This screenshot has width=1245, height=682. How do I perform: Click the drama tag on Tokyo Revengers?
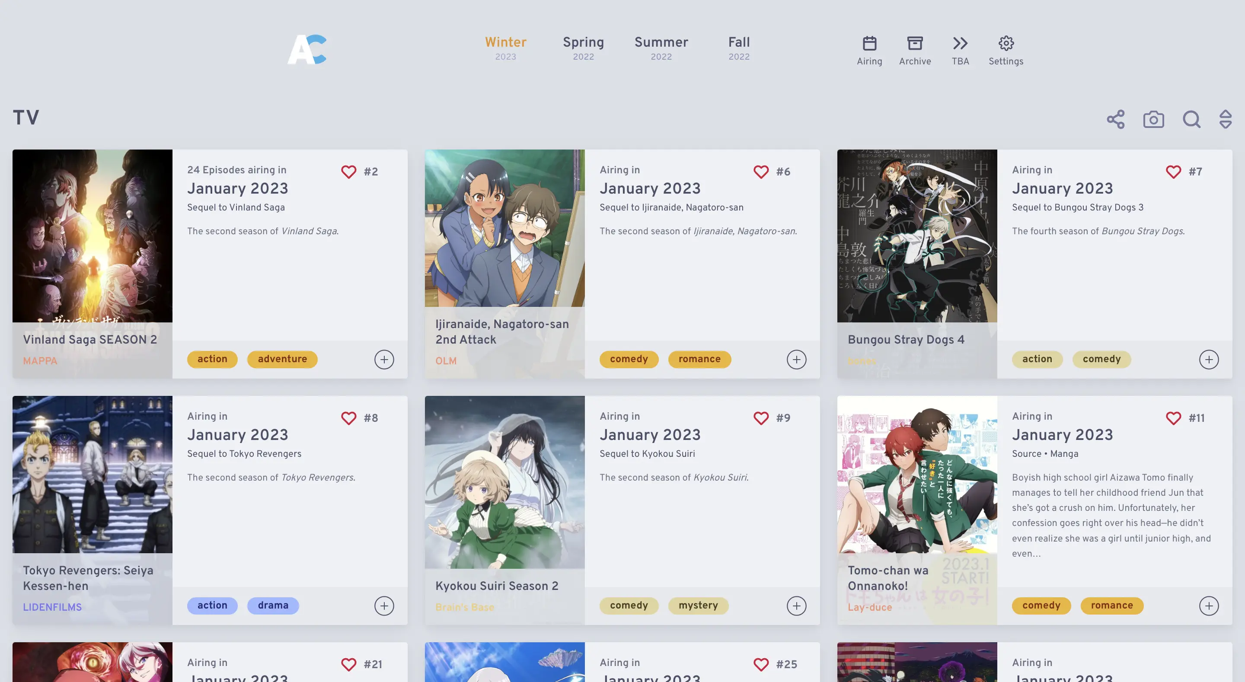(x=273, y=606)
